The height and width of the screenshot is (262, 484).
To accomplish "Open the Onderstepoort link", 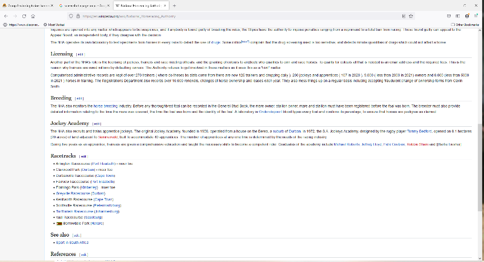I will 270,112.
